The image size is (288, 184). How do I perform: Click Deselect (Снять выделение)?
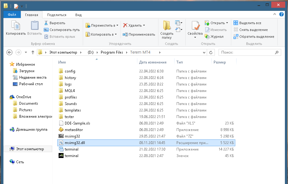tap(250, 30)
